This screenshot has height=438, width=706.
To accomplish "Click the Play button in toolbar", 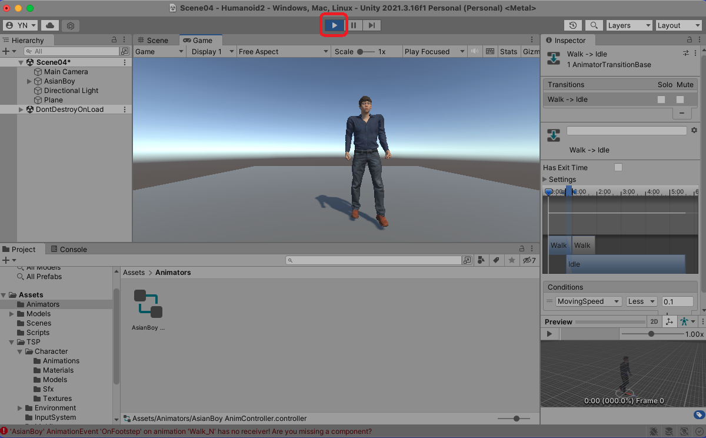I will click(334, 25).
